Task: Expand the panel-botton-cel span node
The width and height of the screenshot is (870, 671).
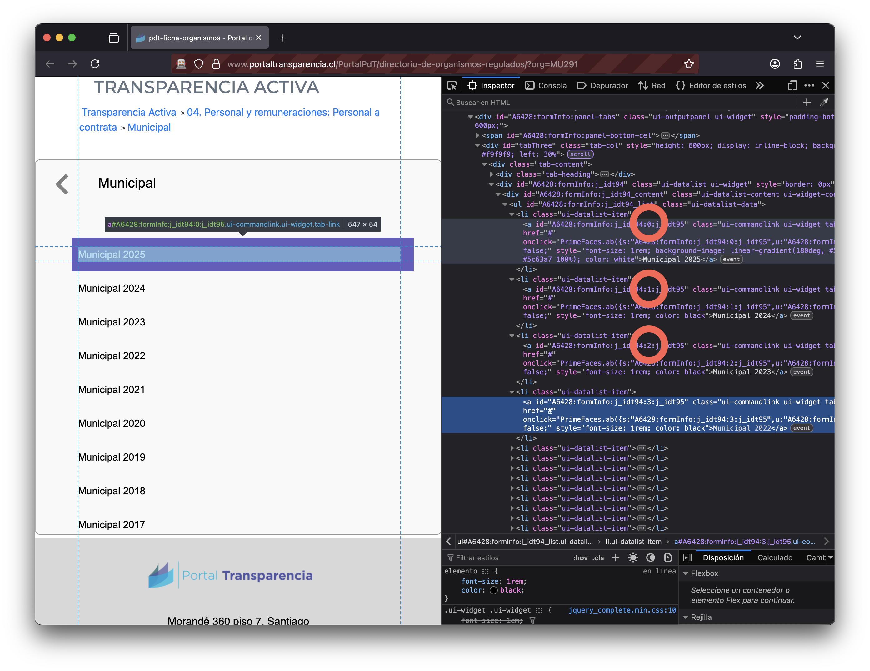Action: [x=477, y=135]
